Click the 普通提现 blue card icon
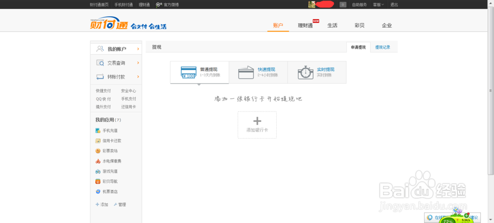The width and height of the screenshot is (494, 223). pyautogui.click(x=188, y=73)
